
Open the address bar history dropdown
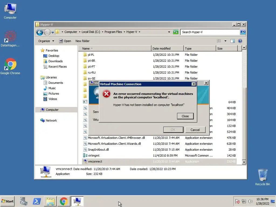pos(169,32)
